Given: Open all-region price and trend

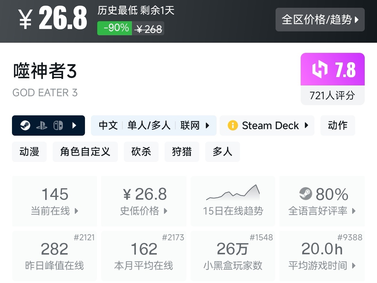Looking at the screenshot, I should tap(320, 20).
